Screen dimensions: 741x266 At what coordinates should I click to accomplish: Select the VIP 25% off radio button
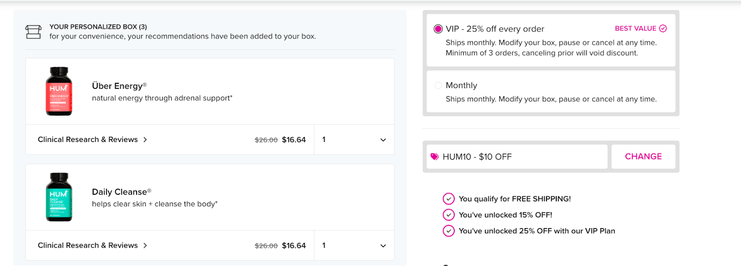(438, 29)
